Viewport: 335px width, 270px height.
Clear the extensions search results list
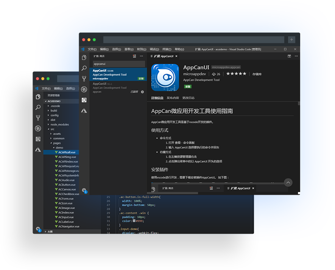point(134,56)
